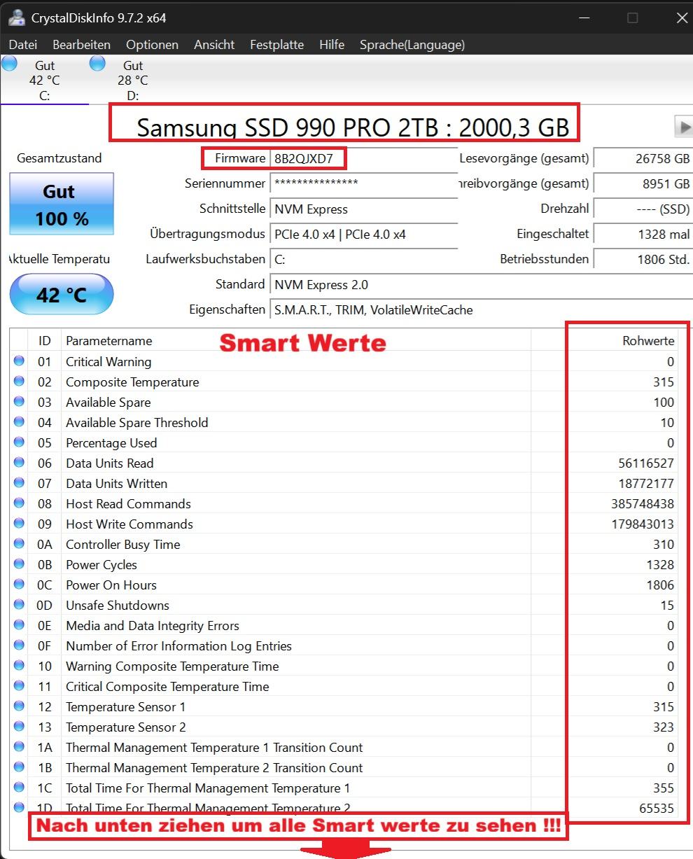Screen dimensions: 693x859
Task: Click the Schnittstelle field NVM Express
Action: tap(364, 209)
